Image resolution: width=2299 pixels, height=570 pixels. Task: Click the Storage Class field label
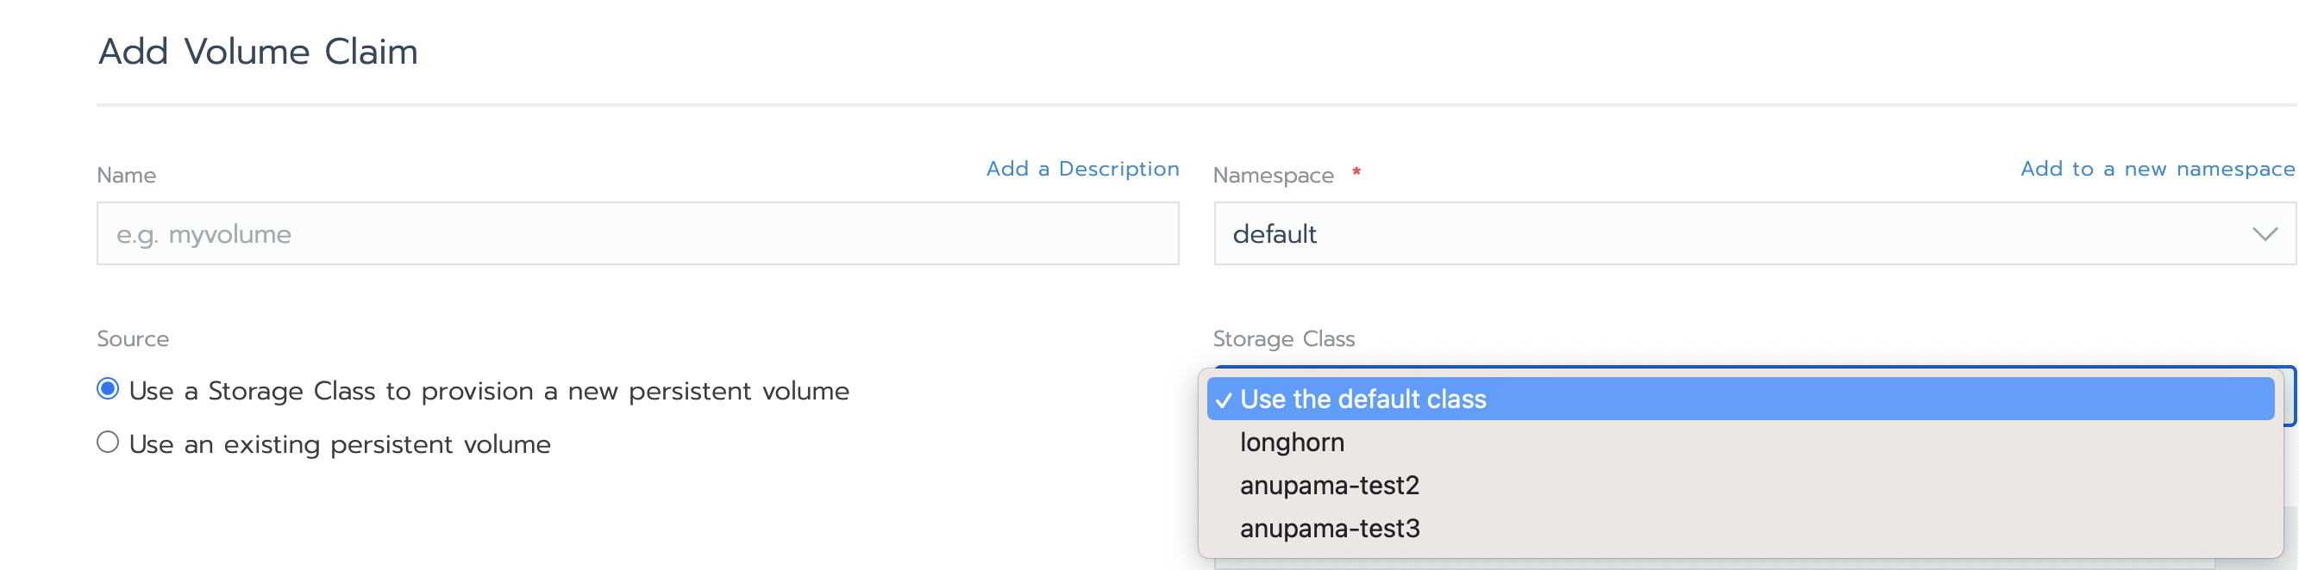1283,338
